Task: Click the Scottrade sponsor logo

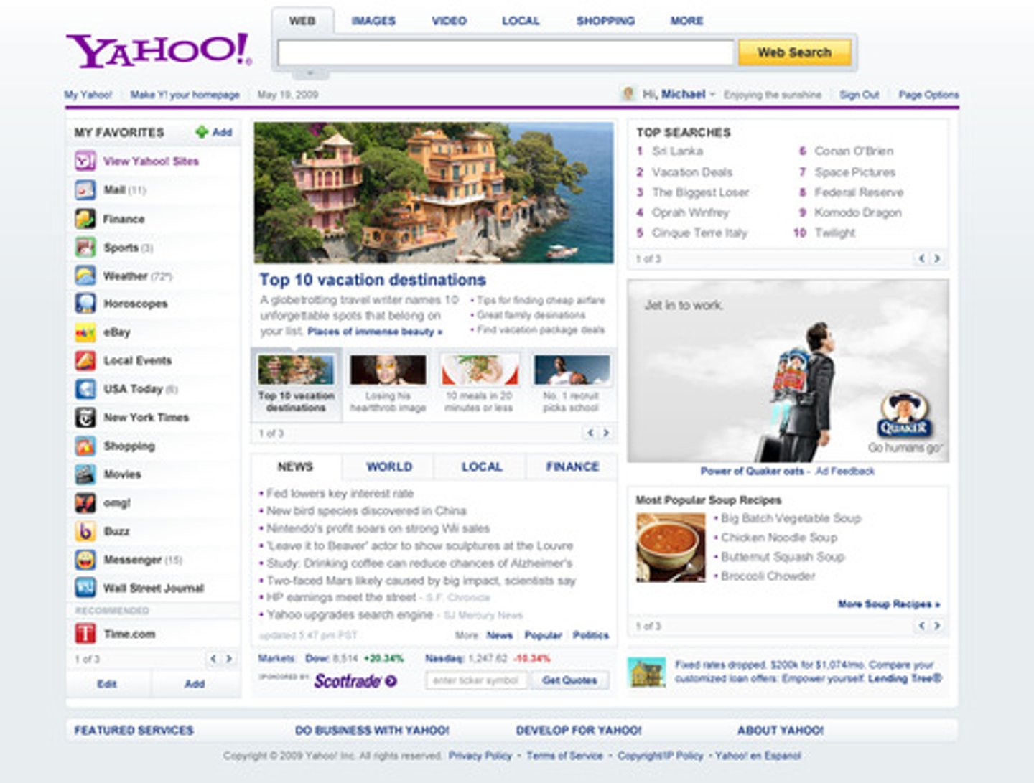Action: pyautogui.click(x=355, y=680)
